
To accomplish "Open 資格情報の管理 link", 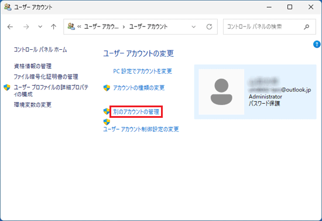I will 33,66.
